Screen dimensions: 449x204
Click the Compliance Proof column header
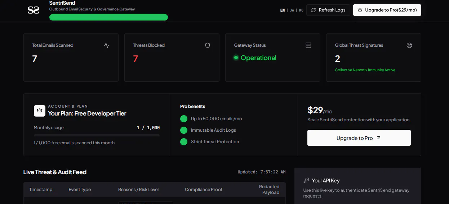pos(204,190)
